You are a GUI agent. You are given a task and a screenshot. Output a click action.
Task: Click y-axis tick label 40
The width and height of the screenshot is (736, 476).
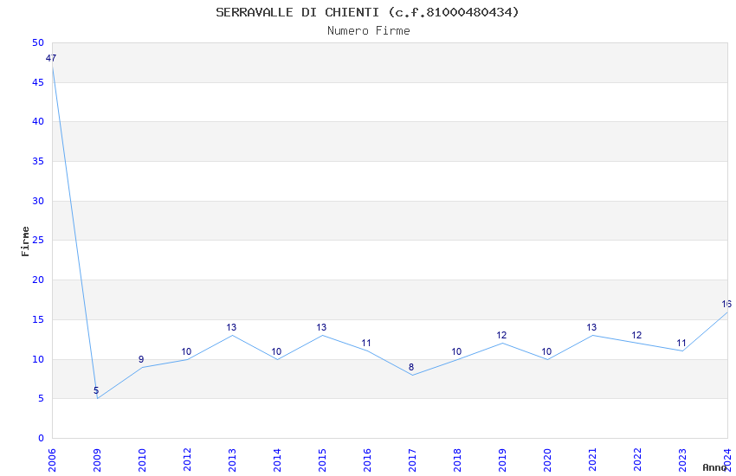click(38, 121)
